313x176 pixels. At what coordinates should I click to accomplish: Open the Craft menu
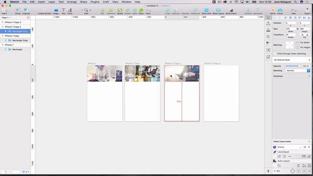click(106, 2)
